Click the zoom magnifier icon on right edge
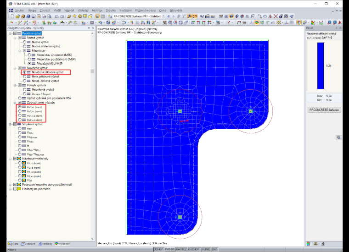The width and height of the screenshot is (349, 252). pos(338,137)
